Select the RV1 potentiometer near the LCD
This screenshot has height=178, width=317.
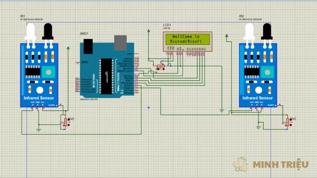tap(160, 66)
